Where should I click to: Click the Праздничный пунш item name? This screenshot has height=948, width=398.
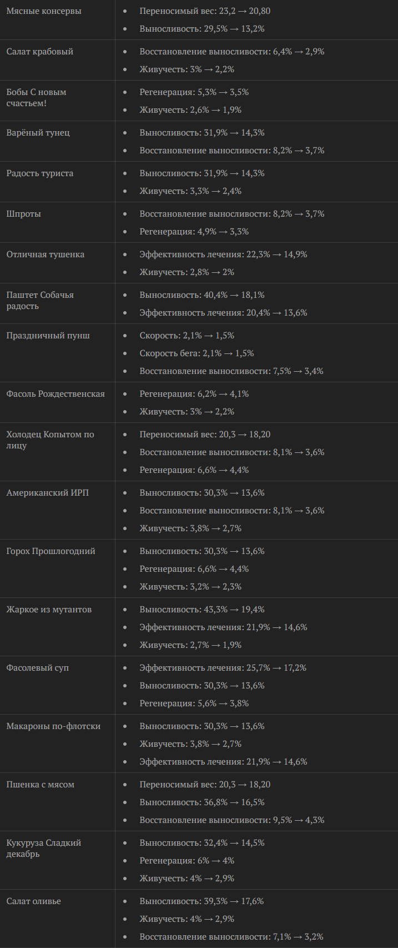48,336
